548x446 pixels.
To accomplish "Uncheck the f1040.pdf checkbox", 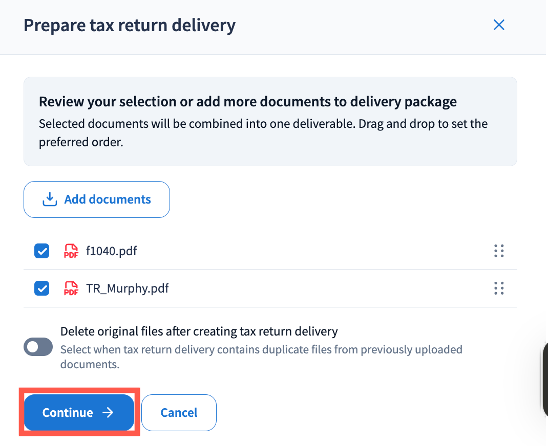I will (41, 251).
